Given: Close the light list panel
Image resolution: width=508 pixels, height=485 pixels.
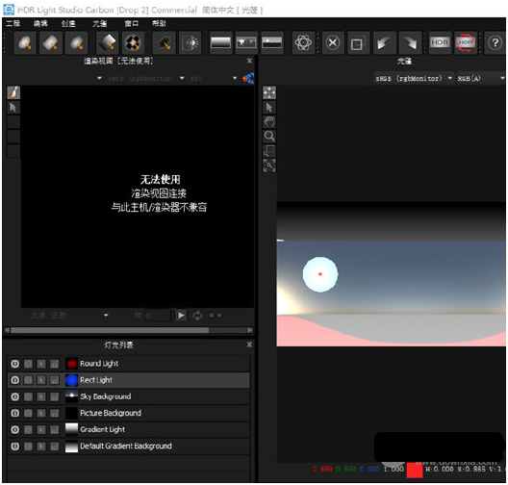Looking at the screenshot, I should point(249,345).
